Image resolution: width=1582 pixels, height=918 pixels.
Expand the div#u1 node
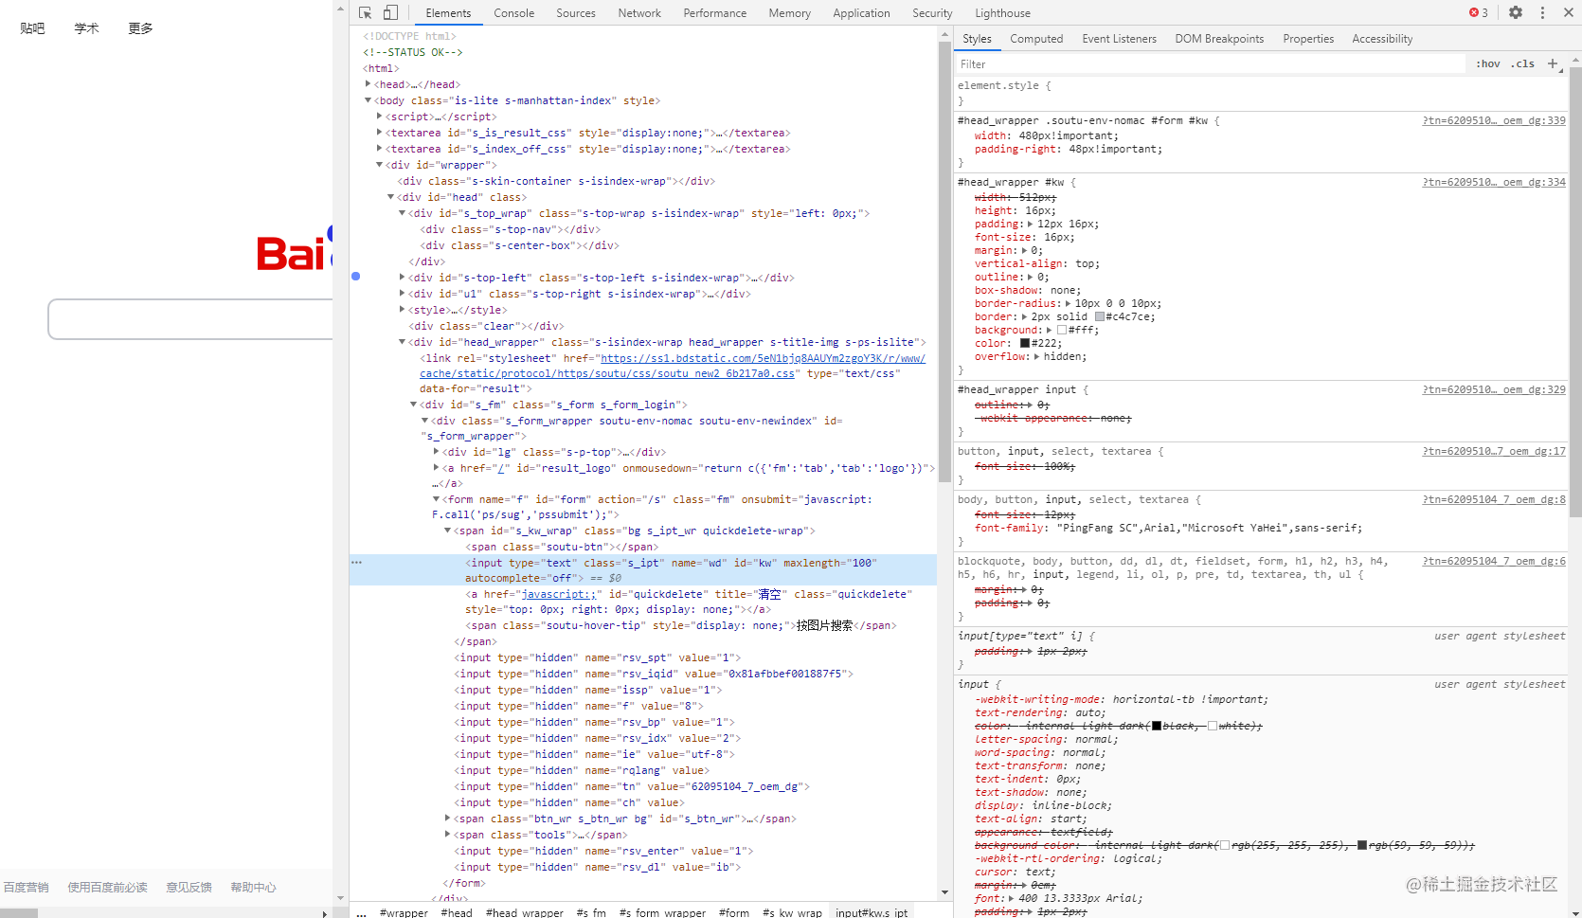click(402, 294)
